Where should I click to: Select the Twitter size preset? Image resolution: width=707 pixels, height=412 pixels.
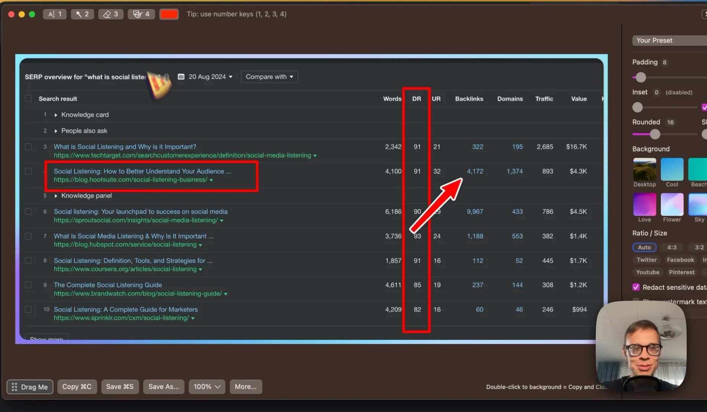(647, 260)
